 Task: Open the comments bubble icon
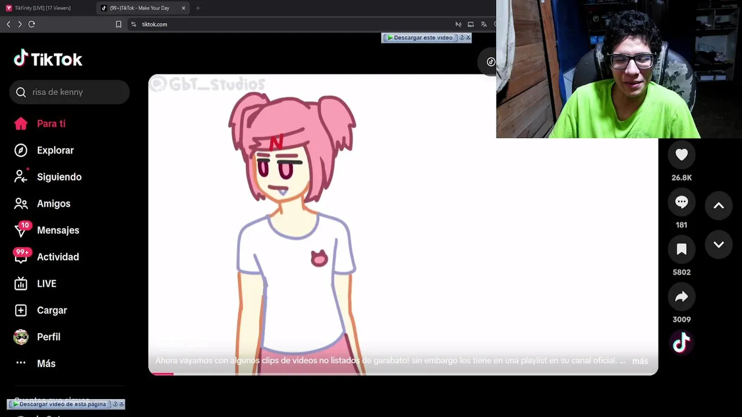click(682, 202)
